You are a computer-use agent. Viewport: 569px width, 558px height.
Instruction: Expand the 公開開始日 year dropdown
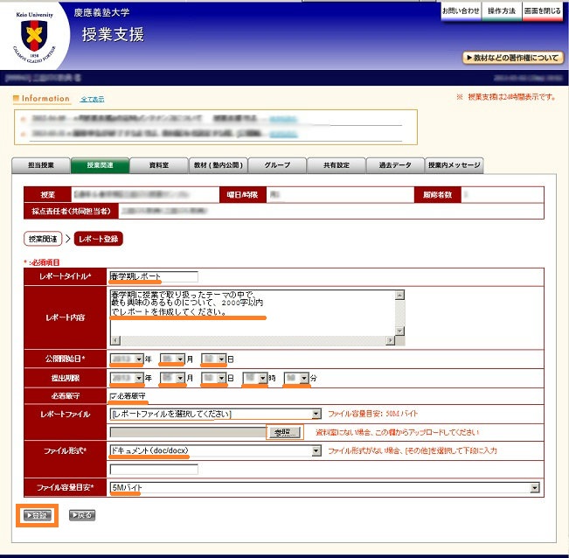pyautogui.click(x=138, y=359)
